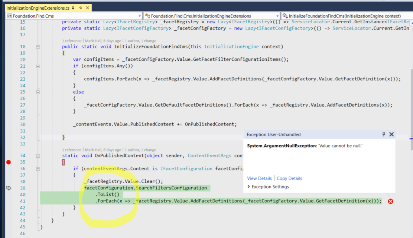Collapse the InitializeFoundationFindCms method region at line 18
The height and width of the screenshot is (238, 413).
pos(38,46)
